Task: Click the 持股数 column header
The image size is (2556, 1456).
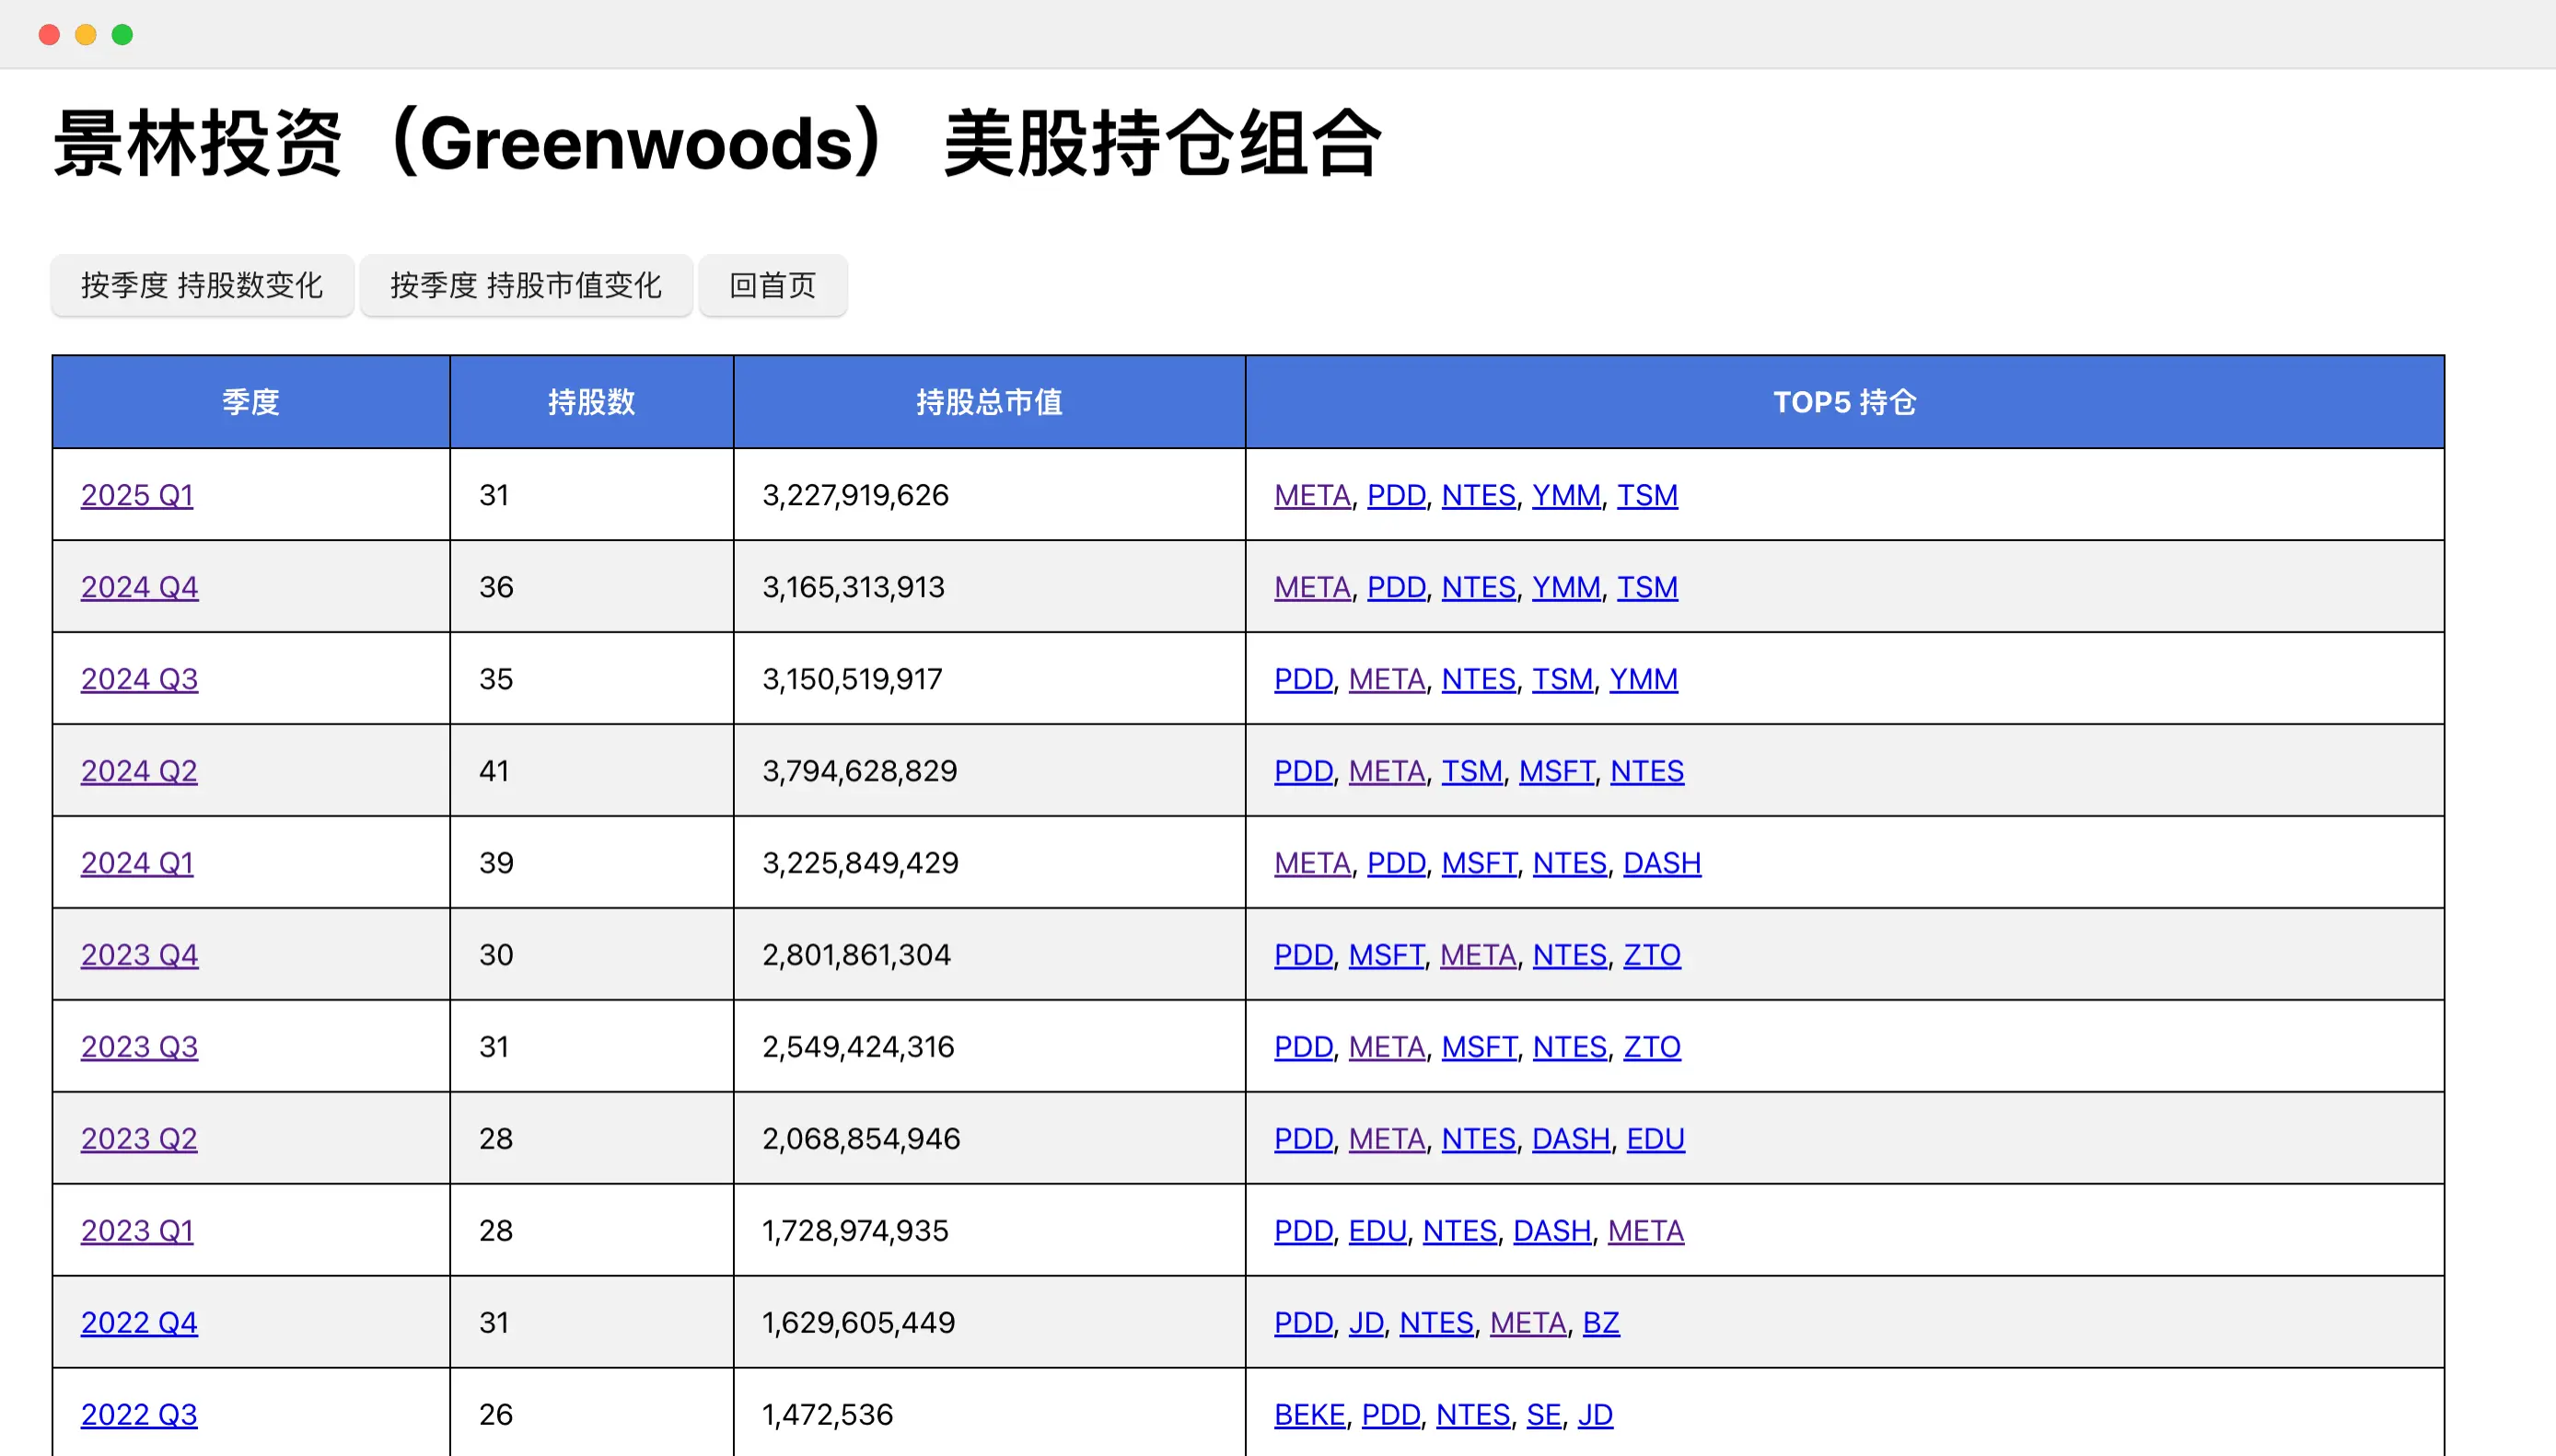Action: 592,402
